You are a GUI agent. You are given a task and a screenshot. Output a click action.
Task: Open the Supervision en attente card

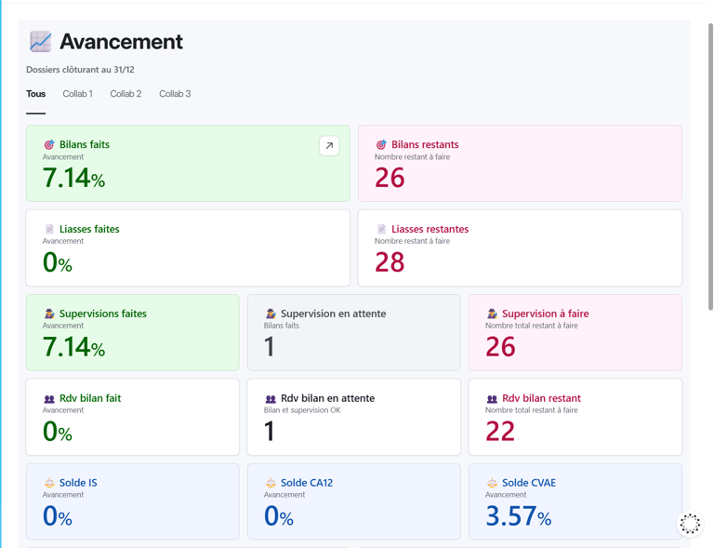click(x=353, y=333)
